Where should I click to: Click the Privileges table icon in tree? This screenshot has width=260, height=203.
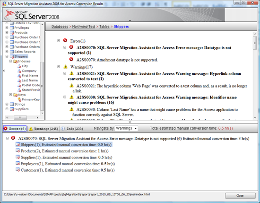(x=12, y=28)
